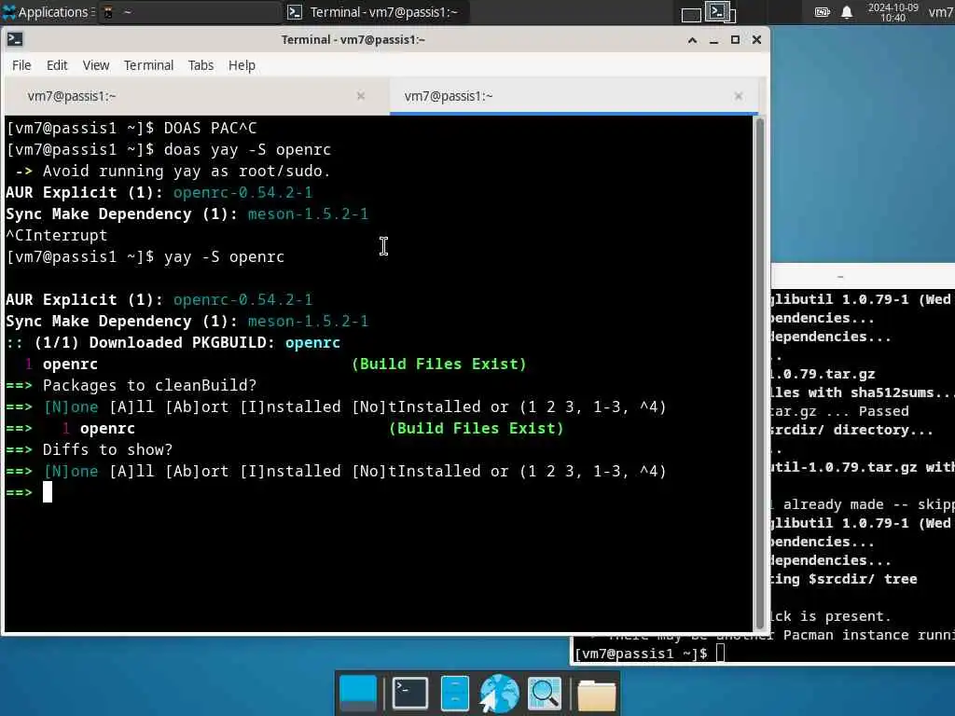The height and width of the screenshot is (716, 955).
Task: Open the Terminal menu
Action: (x=148, y=65)
